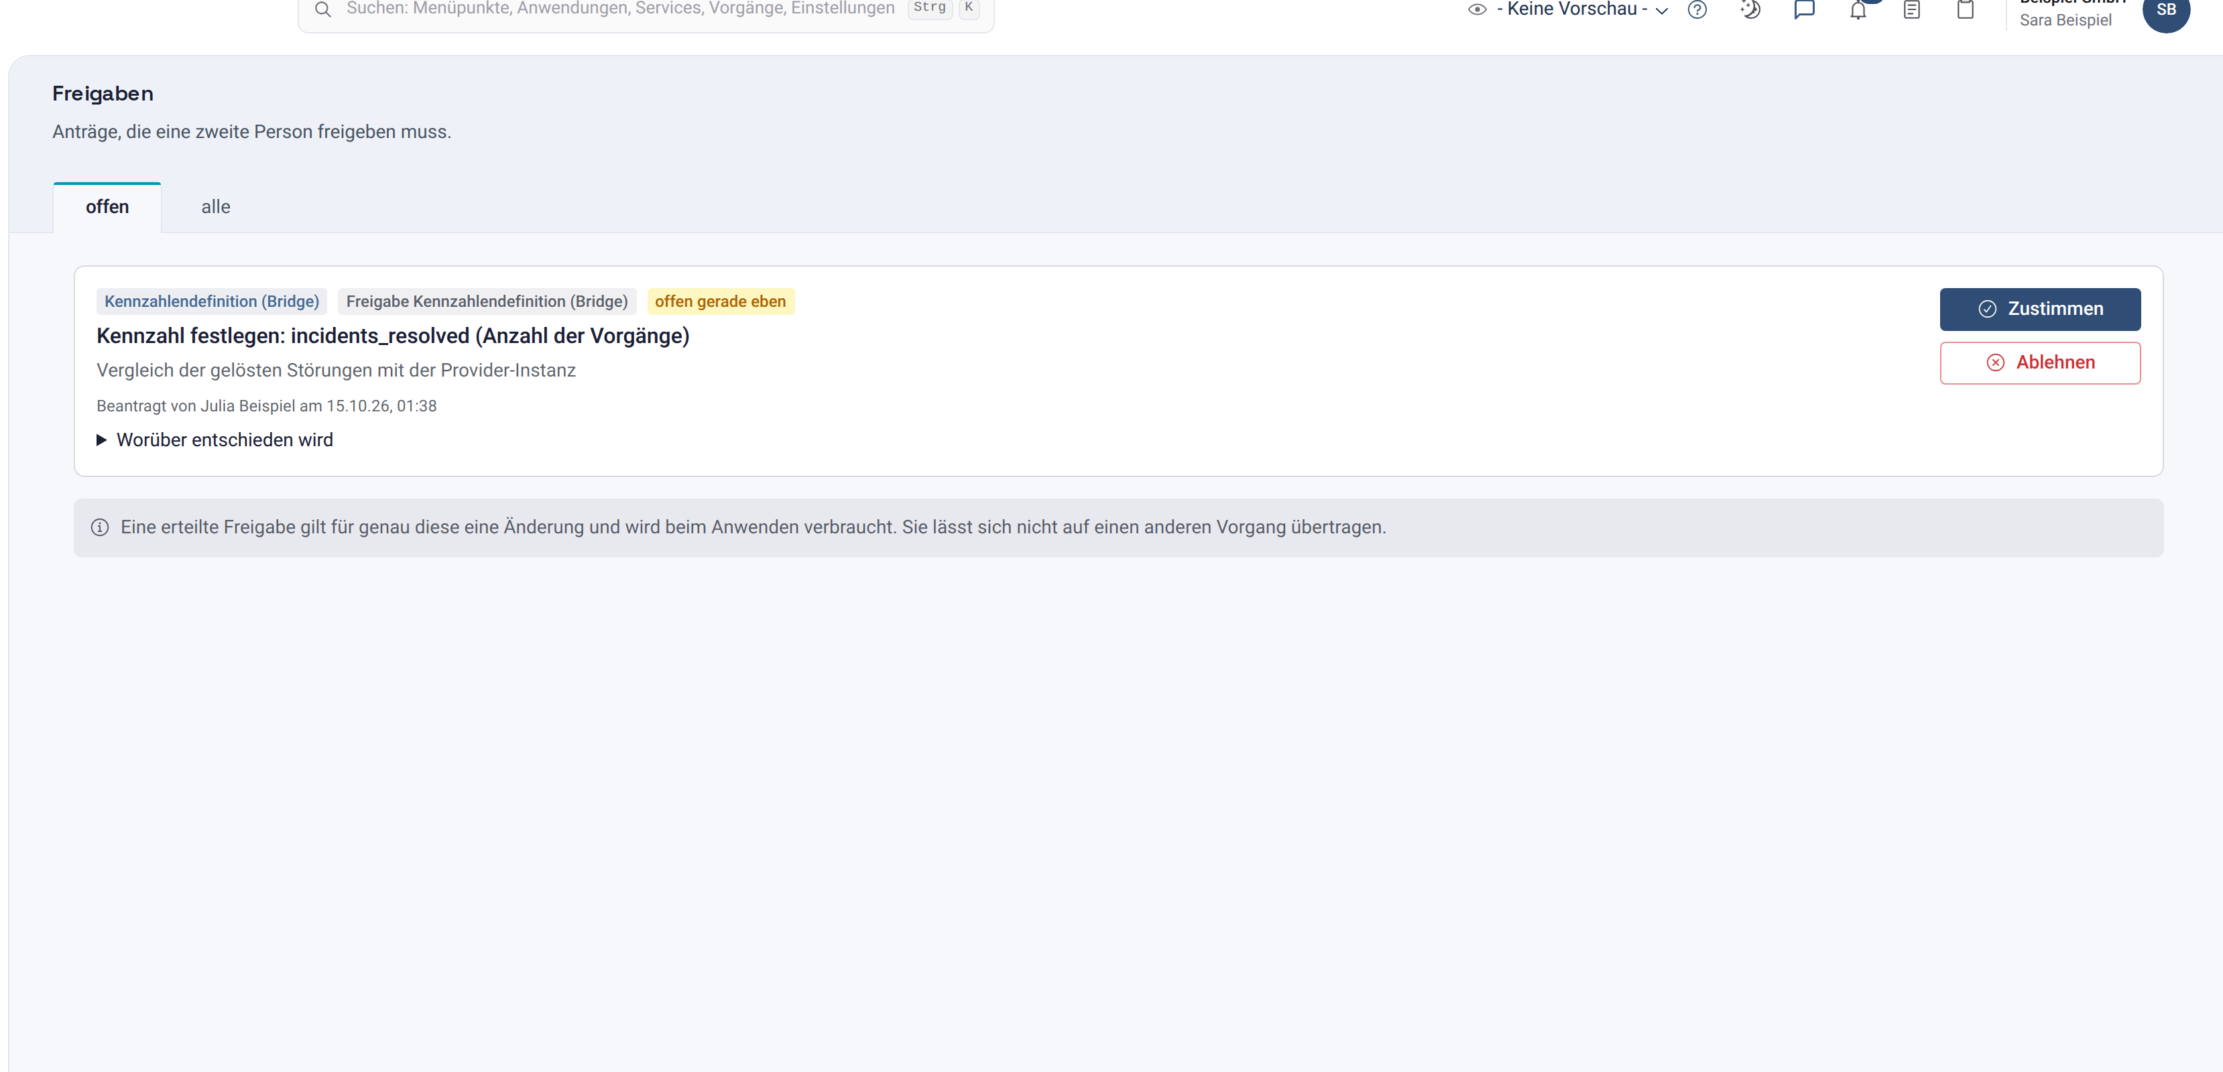Click the Freigaben page heading
The image size is (2223, 1072).
(x=103, y=93)
